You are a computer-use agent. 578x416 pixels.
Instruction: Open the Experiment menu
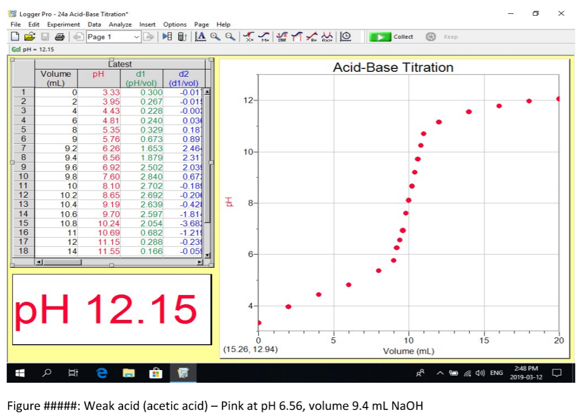64,24
